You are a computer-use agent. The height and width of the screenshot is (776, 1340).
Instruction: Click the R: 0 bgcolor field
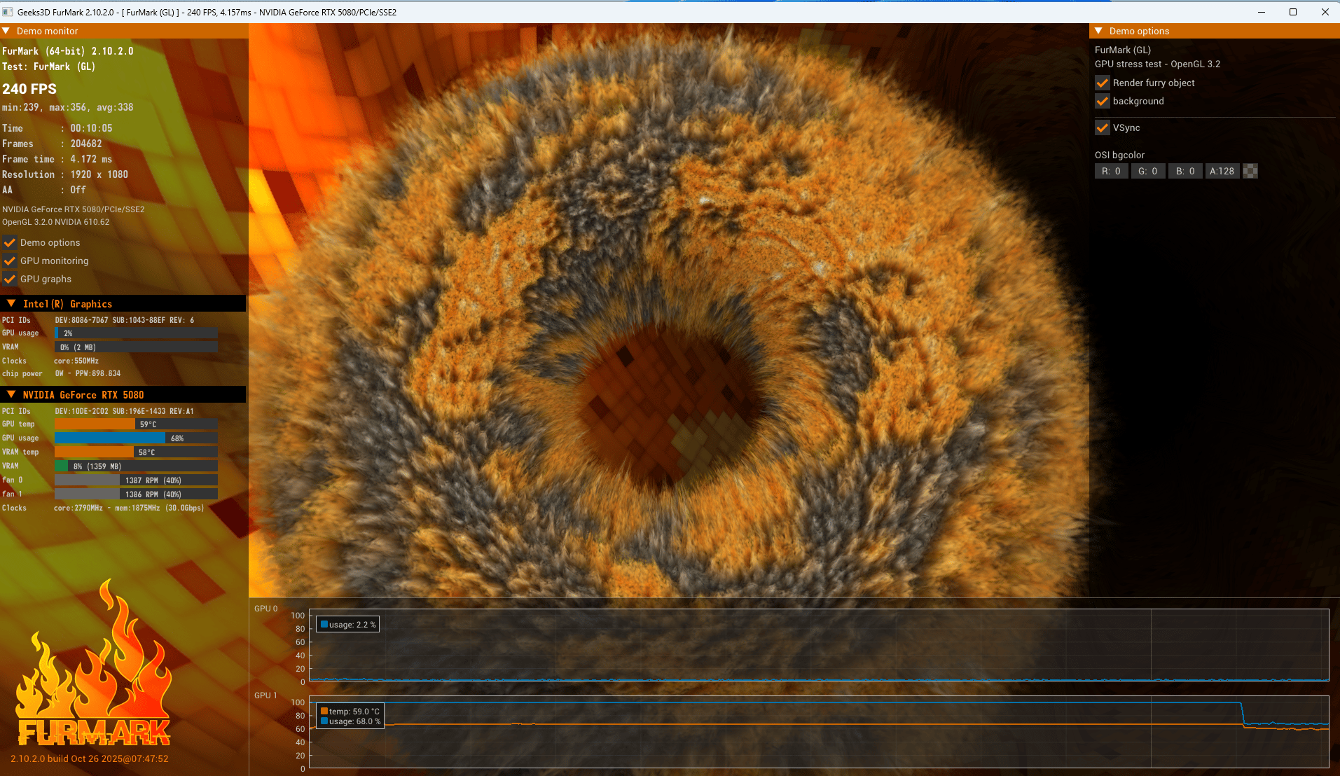click(1112, 171)
